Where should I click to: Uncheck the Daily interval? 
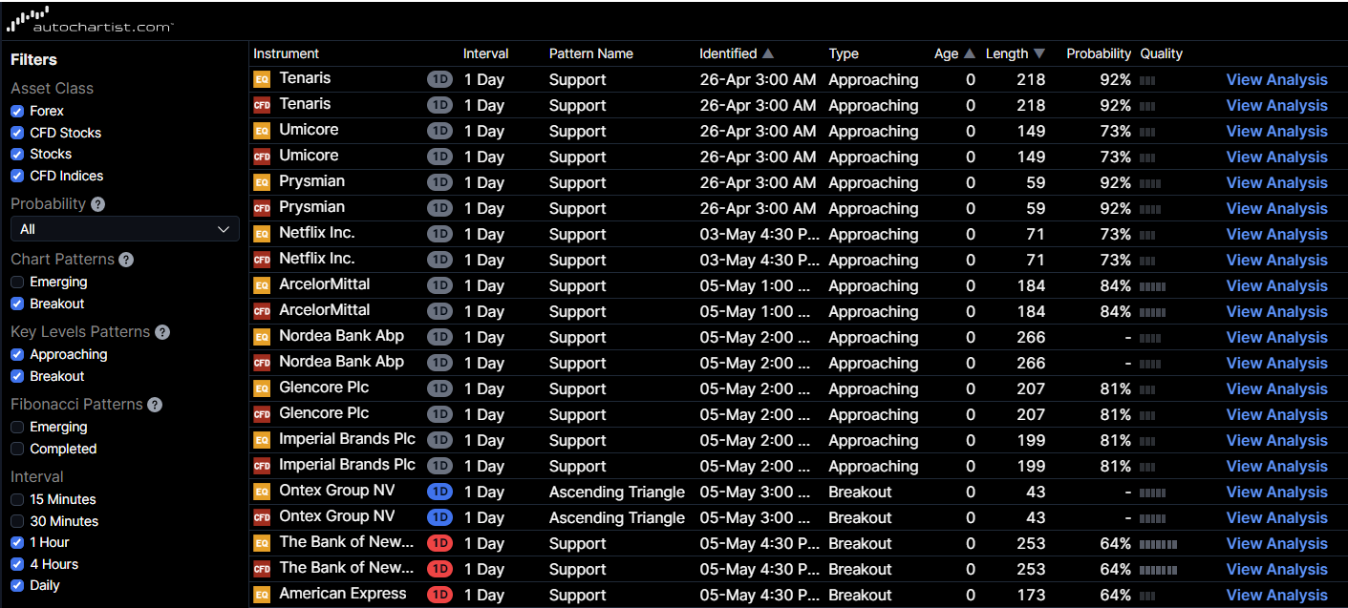click(x=17, y=585)
